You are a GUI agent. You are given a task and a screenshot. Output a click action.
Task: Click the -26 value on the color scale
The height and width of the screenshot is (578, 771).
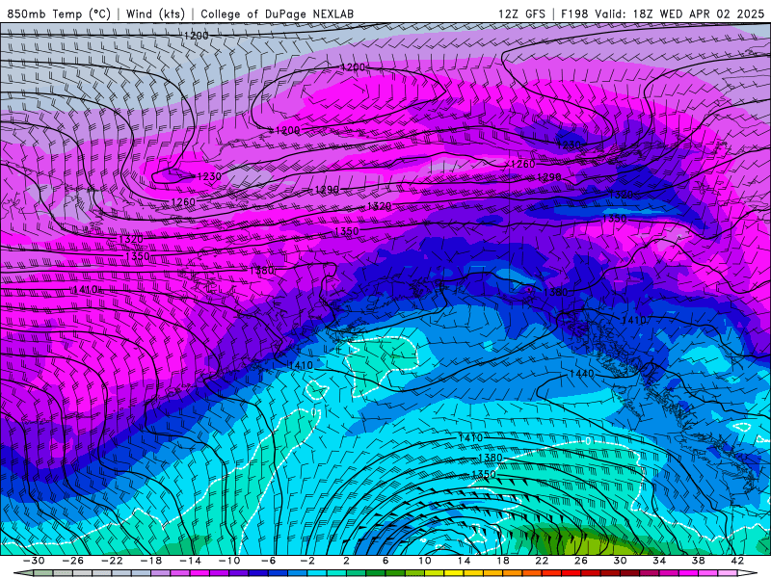pos(73,561)
